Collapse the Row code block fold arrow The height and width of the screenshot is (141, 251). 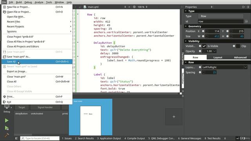click(x=78, y=14)
